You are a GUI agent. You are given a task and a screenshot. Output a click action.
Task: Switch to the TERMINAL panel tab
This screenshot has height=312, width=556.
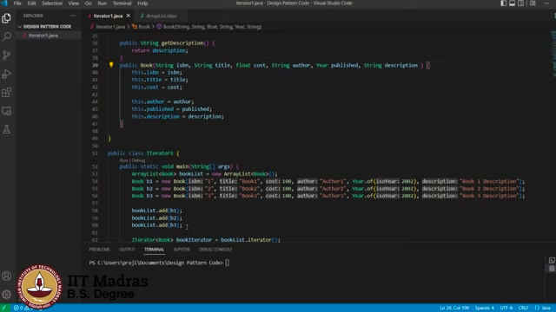click(x=155, y=250)
